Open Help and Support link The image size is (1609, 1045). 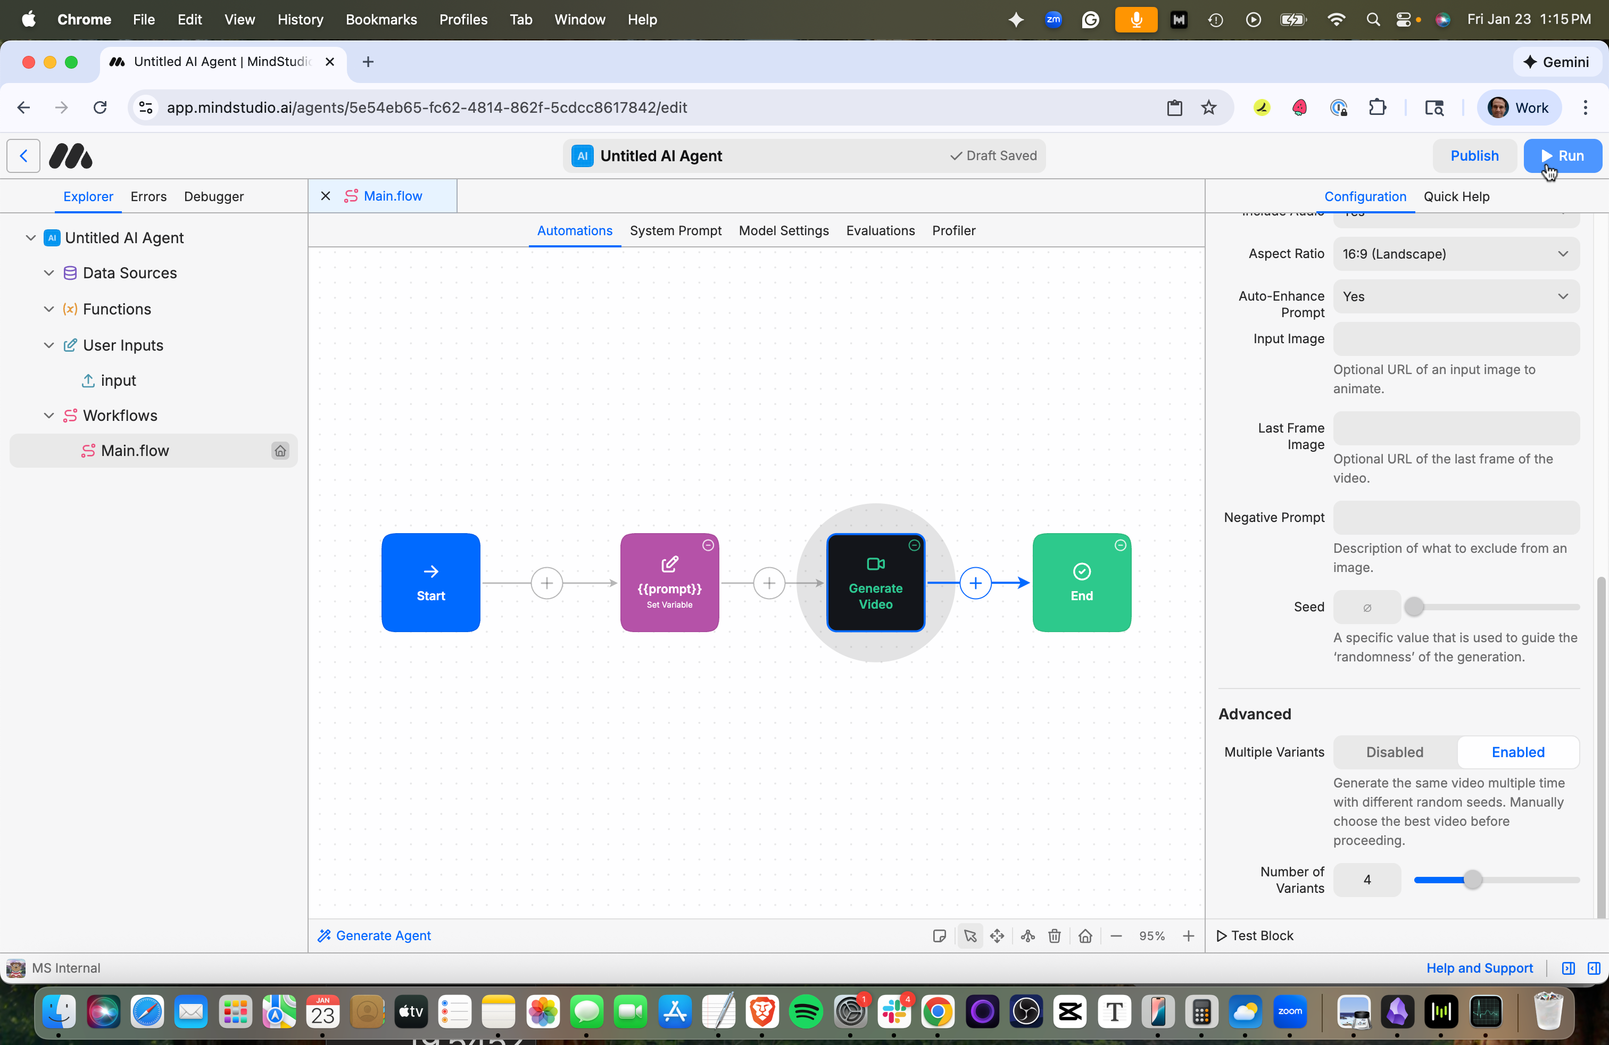coord(1479,967)
